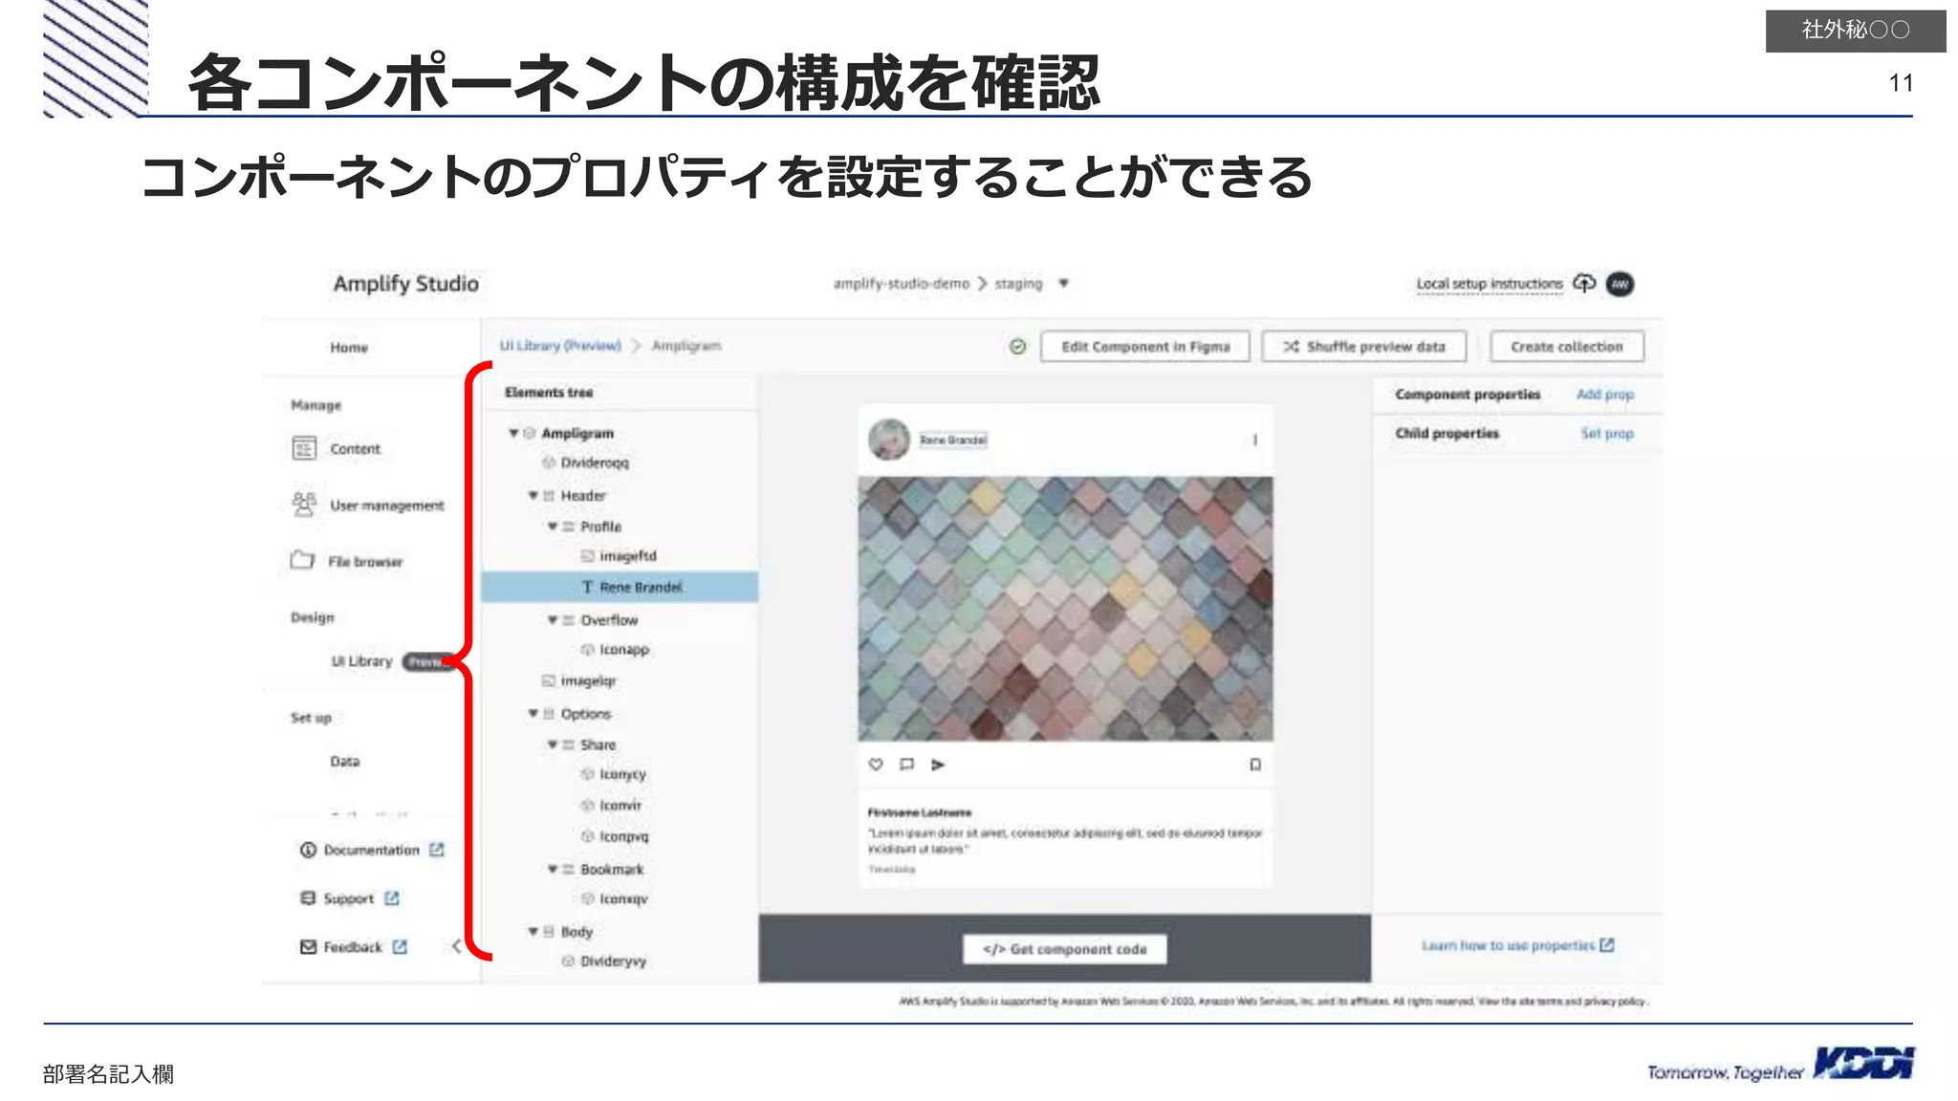Click Get component code button

click(x=1065, y=949)
